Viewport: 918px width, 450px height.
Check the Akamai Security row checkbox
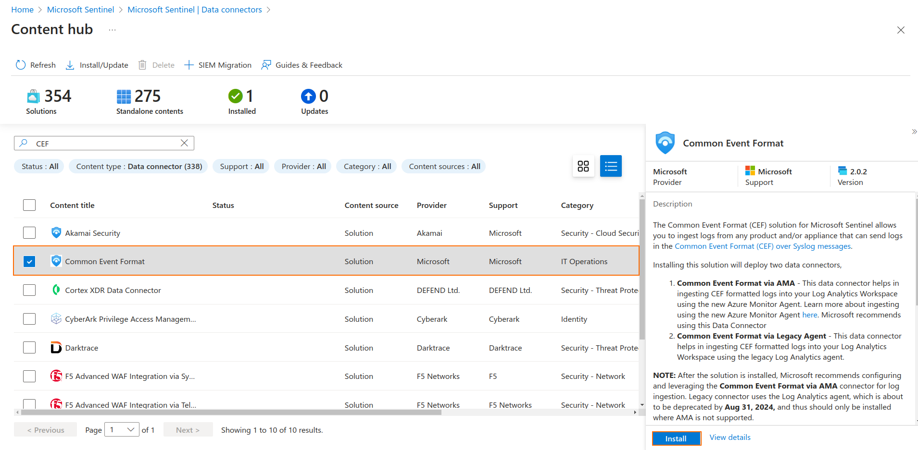pos(29,233)
